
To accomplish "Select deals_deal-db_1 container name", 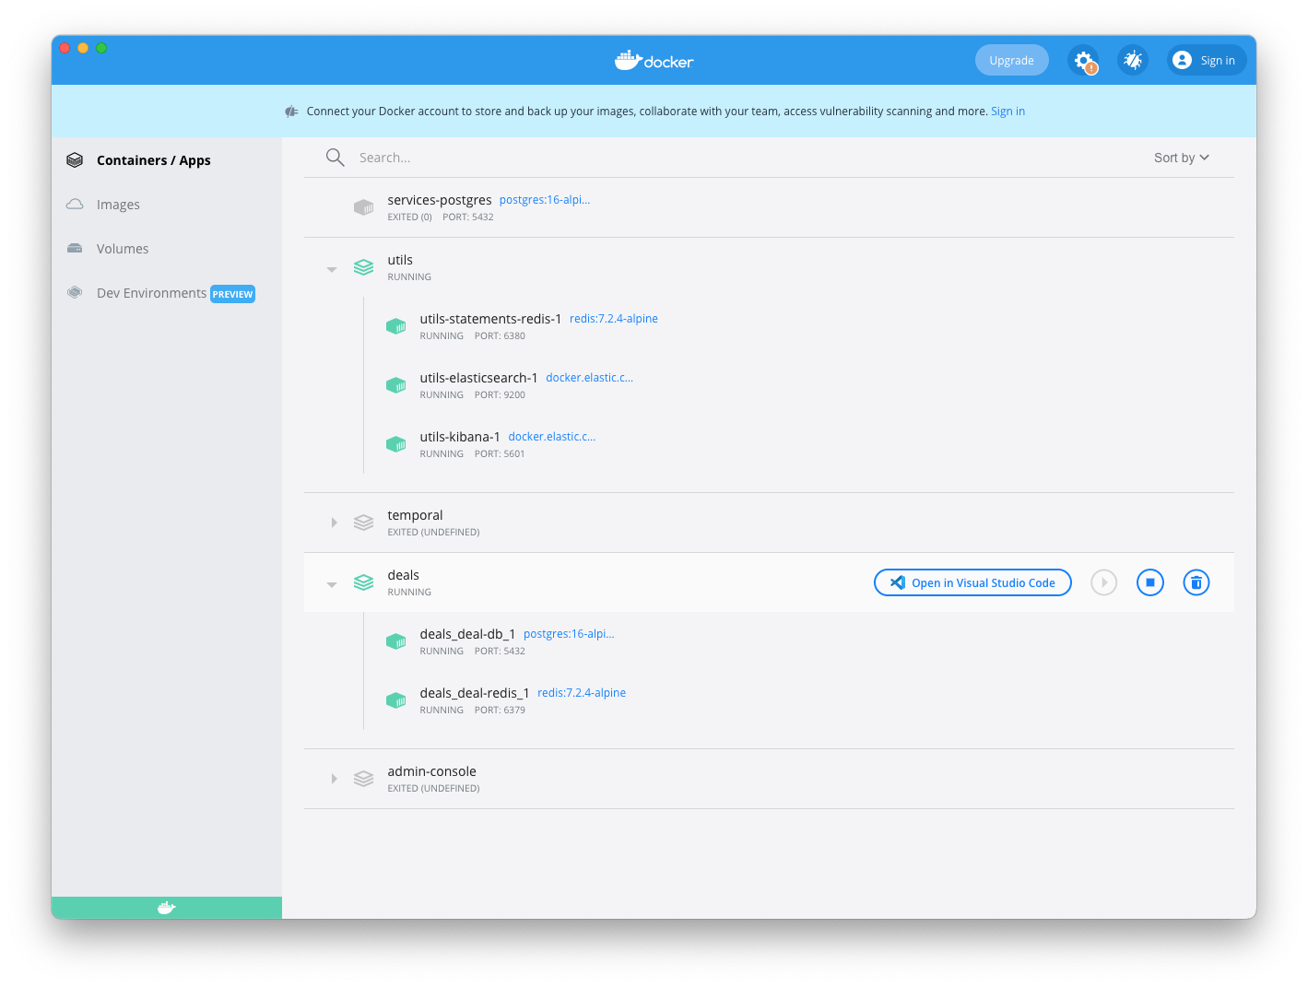I will point(467,634).
